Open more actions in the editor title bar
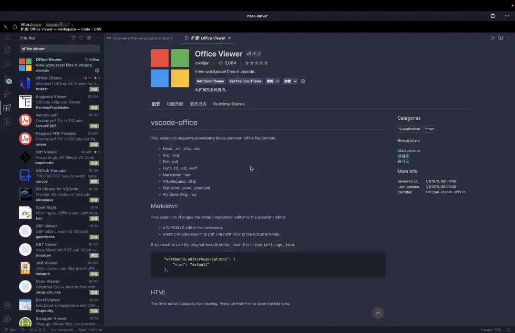The image size is (515, 333). (x=508, y=38)
